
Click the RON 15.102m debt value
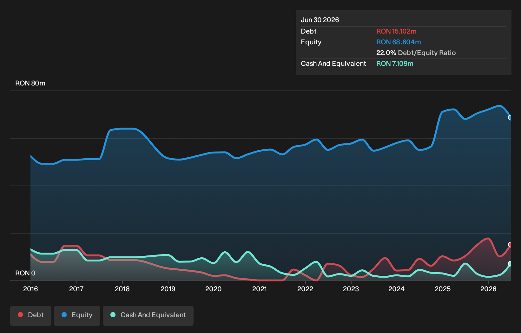(x=396, y=31)
